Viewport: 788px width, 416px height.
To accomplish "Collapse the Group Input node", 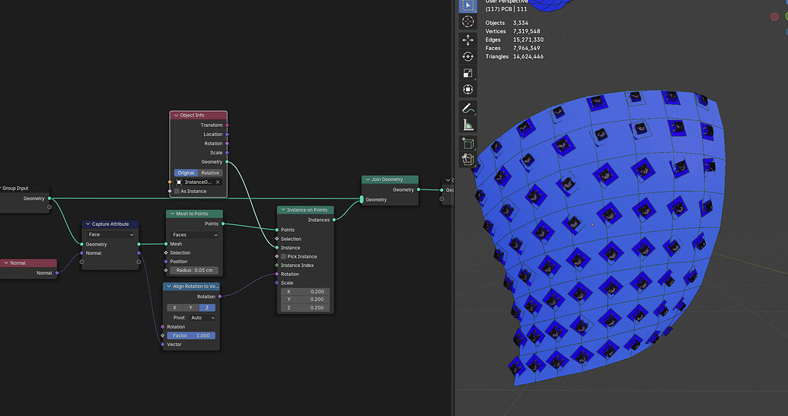I will pos(1,188).
